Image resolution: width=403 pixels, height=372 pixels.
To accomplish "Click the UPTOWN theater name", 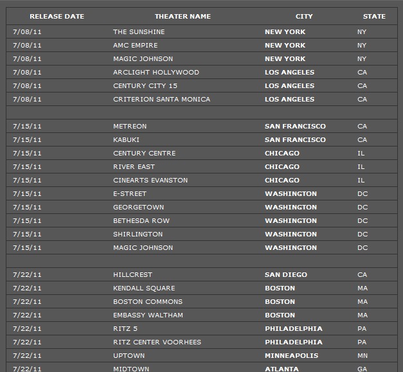I will point(129,355).
